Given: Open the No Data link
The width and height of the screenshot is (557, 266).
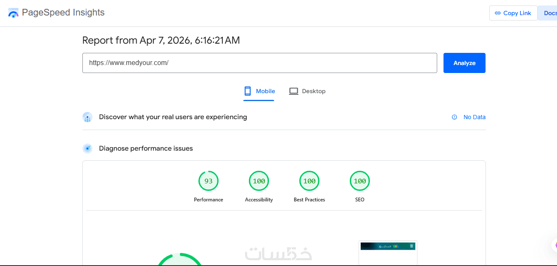Looking at the screenshot, I should pyautogui.click(x=475, y=117).
